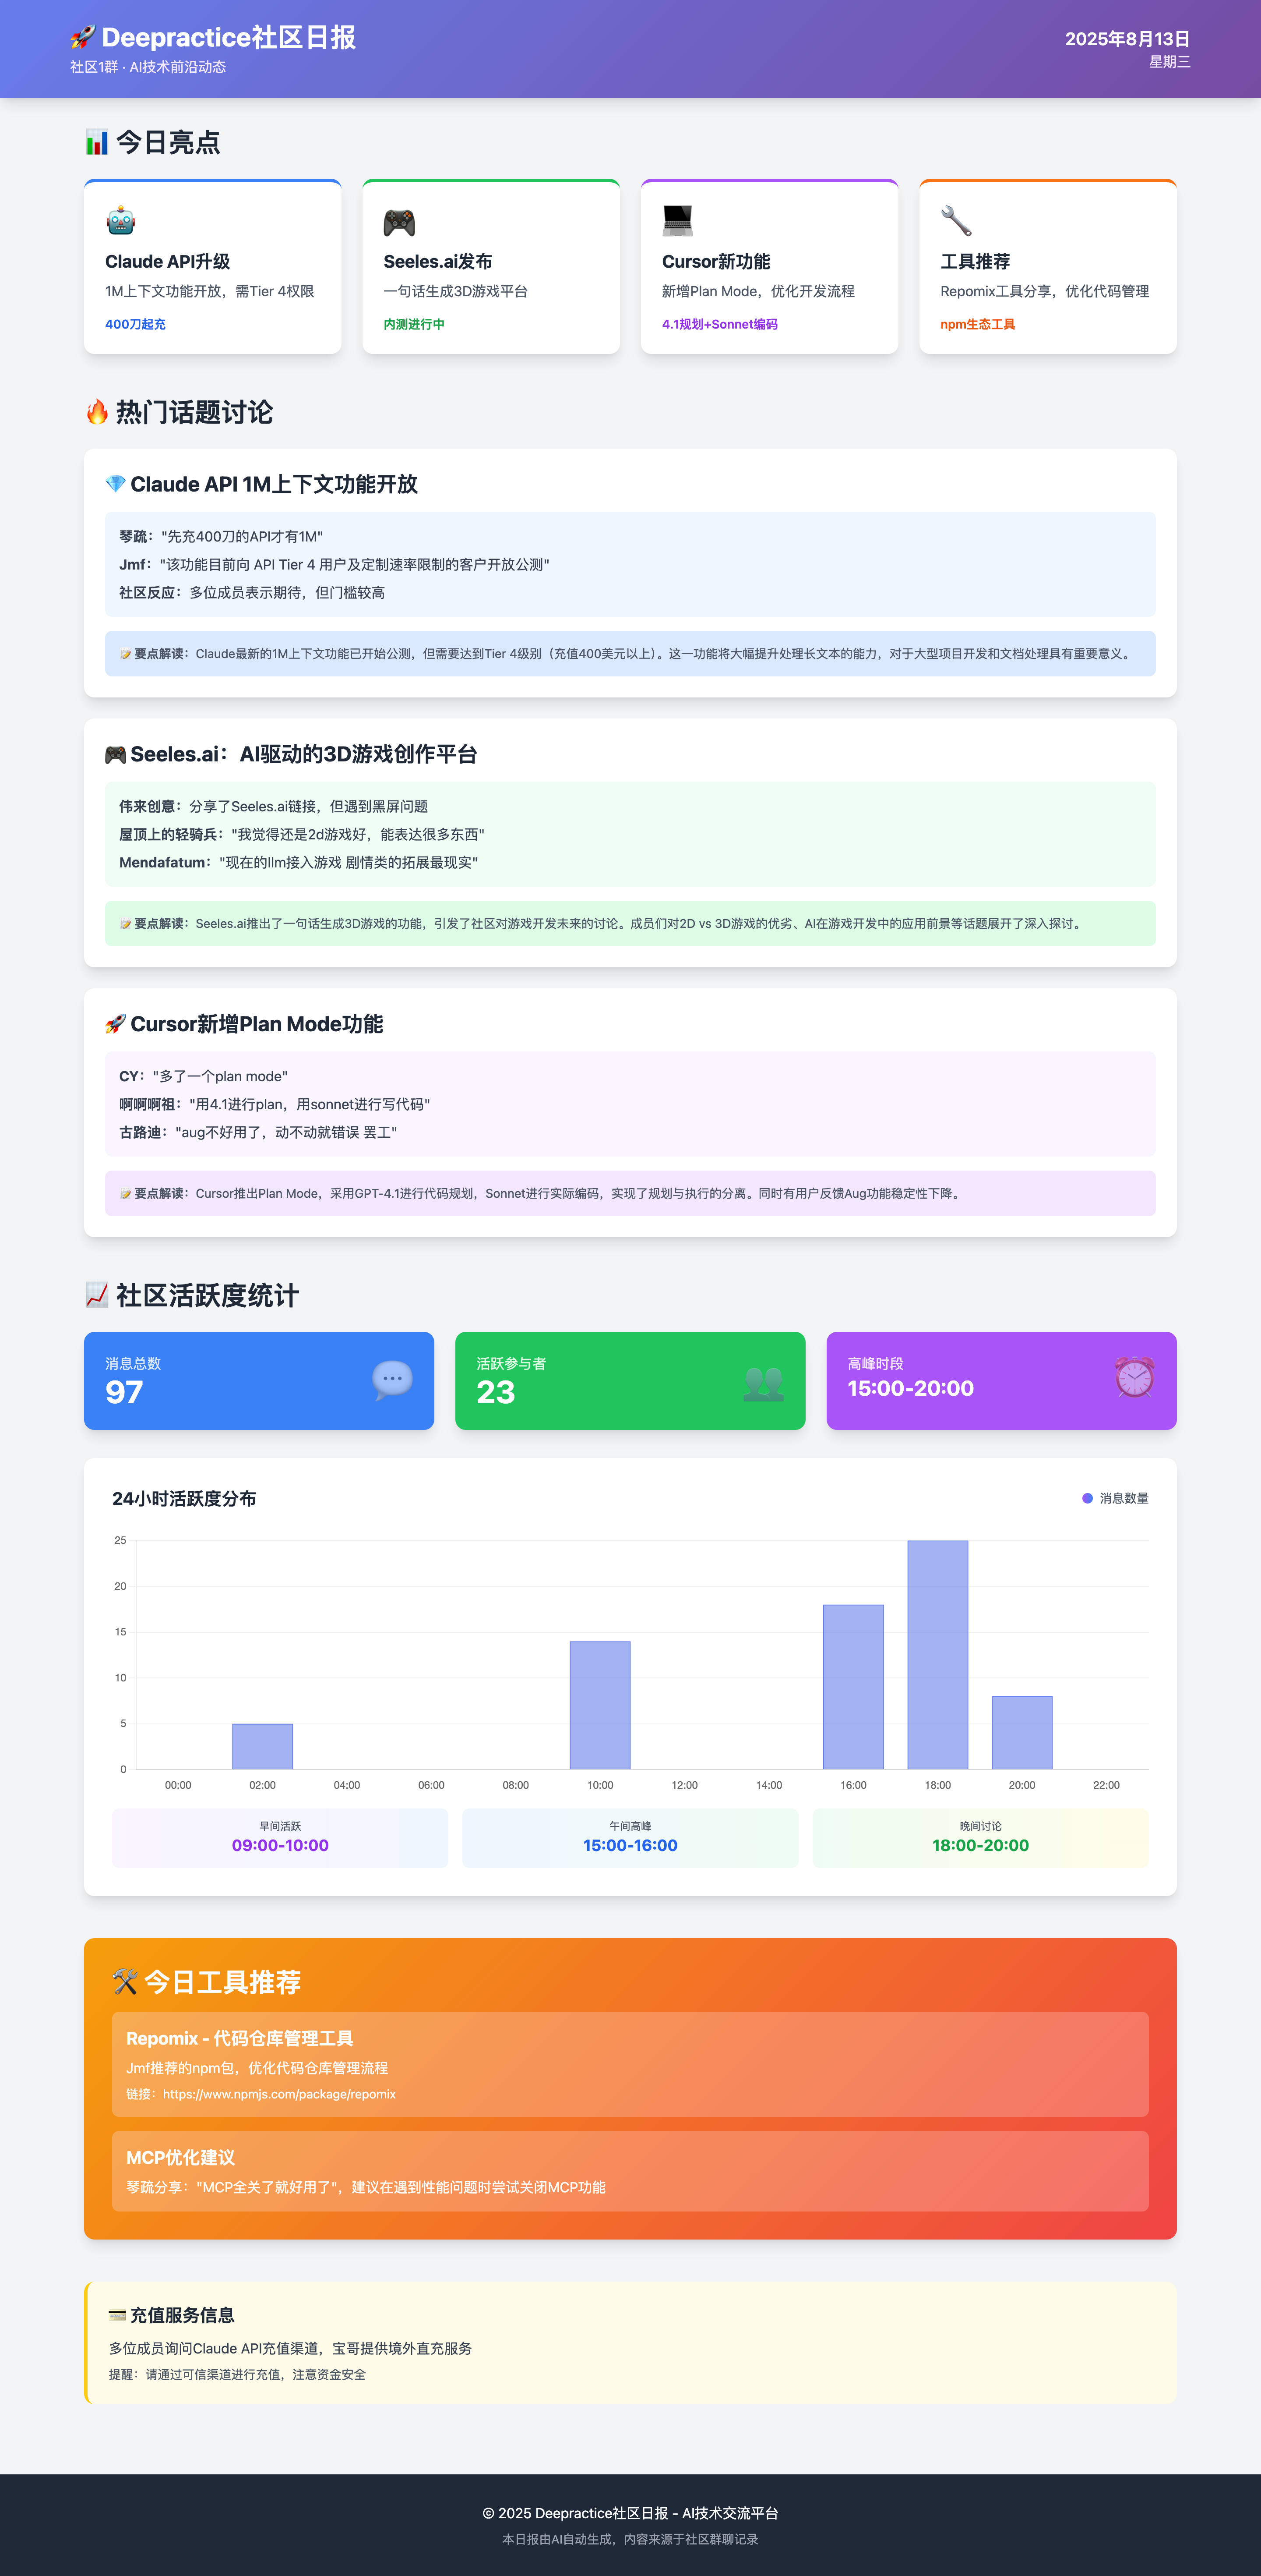Screen dimensions: 1261x2576
Task: Click 屋顶上的轻骑兵's quote about 2d游戏
Action: (x=302, y=835)
